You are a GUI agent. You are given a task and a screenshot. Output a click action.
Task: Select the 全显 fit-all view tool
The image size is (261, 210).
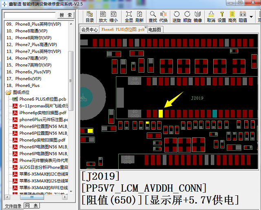click(129, 17)
